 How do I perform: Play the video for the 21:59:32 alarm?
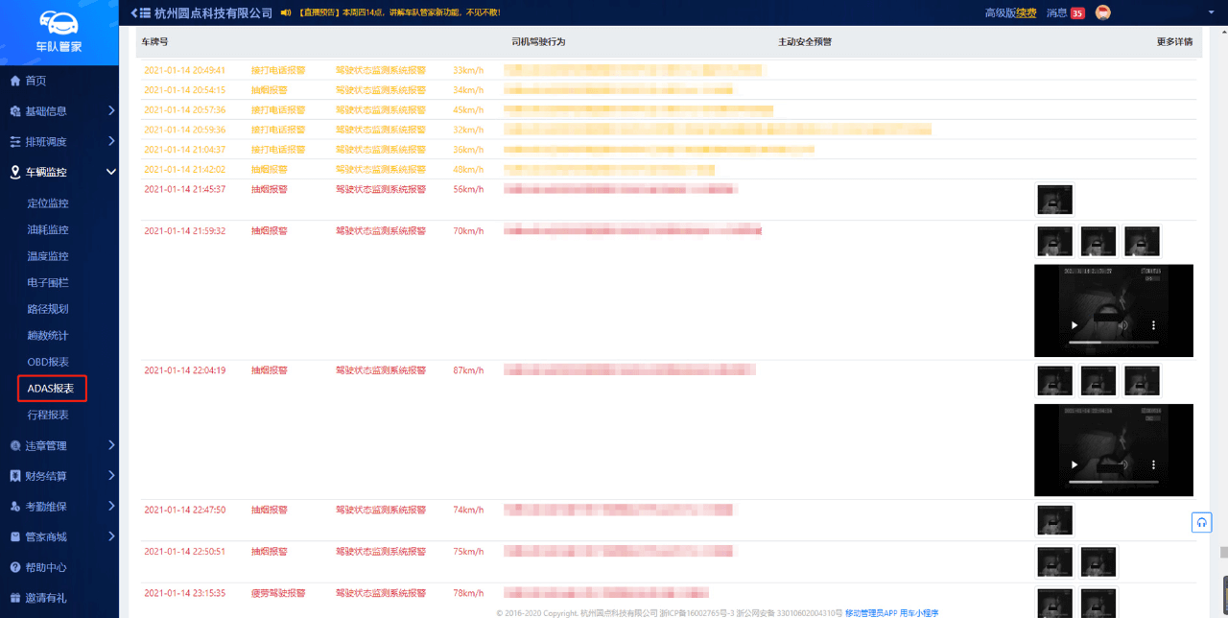[x=1074, y=325]
